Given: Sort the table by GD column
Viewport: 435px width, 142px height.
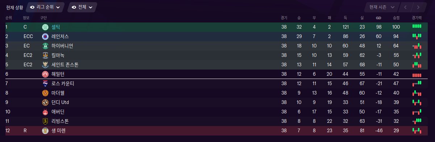Looking at the screenshot, I should click(x=378, y=18).
